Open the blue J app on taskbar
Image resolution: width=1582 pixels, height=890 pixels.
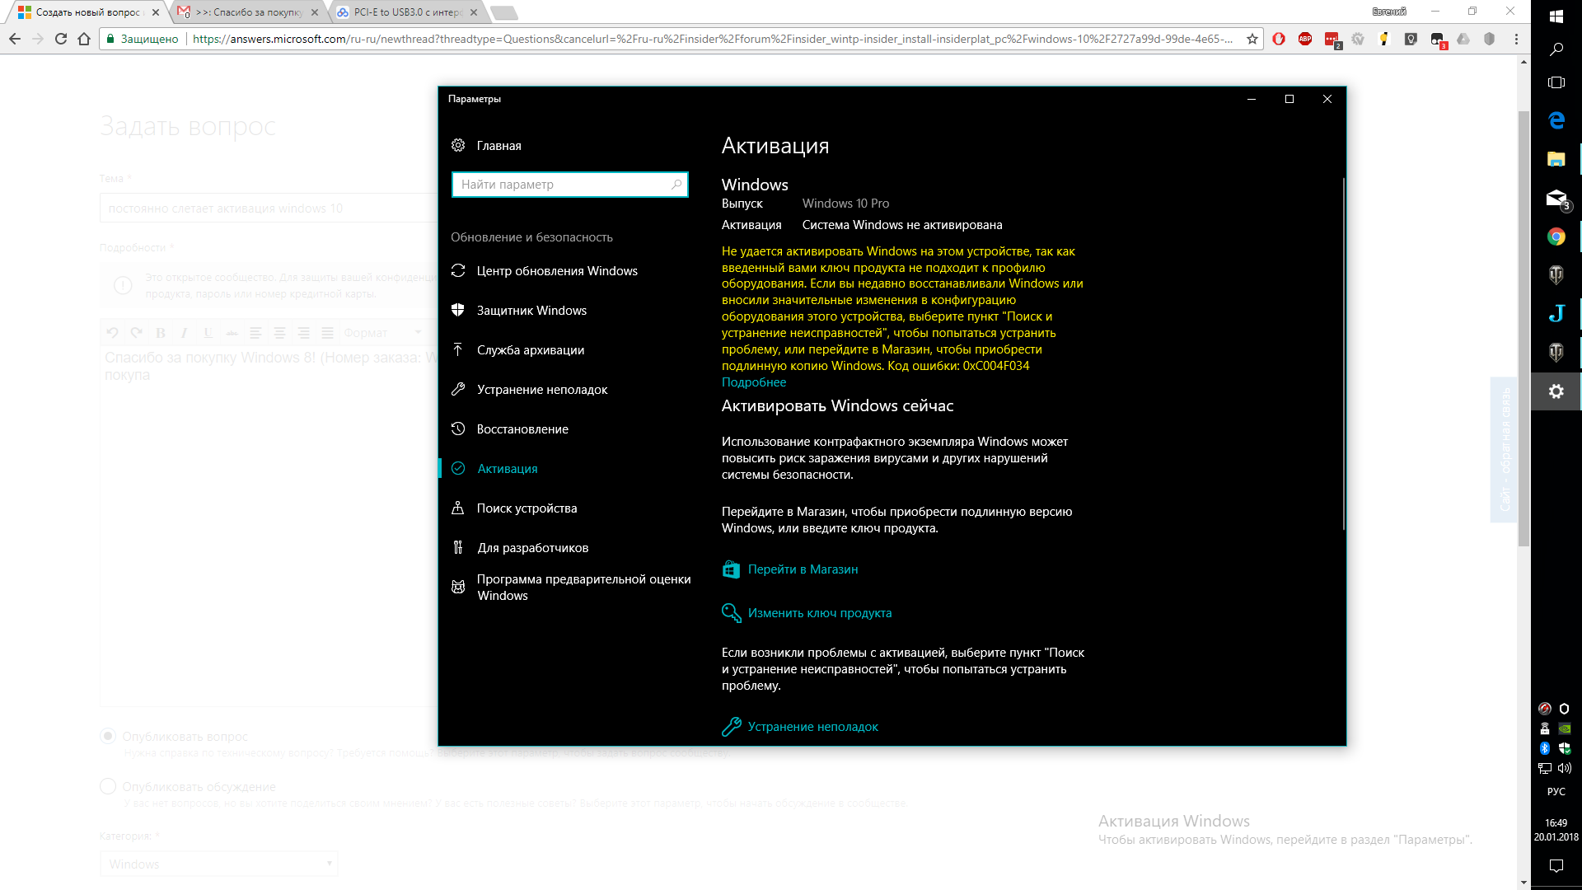tap(1556, 313)
